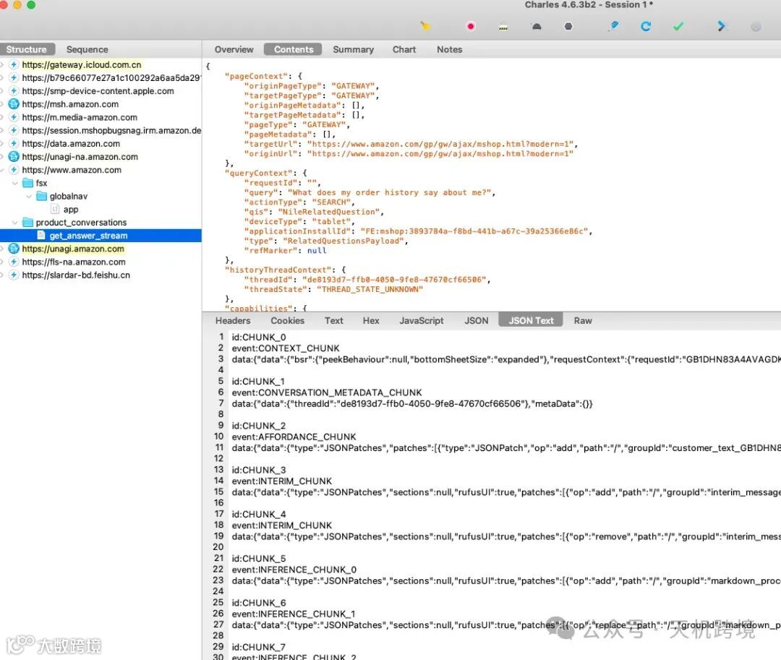Open the Summary tab
Viewport: 781px width, 660px height.
pyautogui.click(x=353, y=49)
